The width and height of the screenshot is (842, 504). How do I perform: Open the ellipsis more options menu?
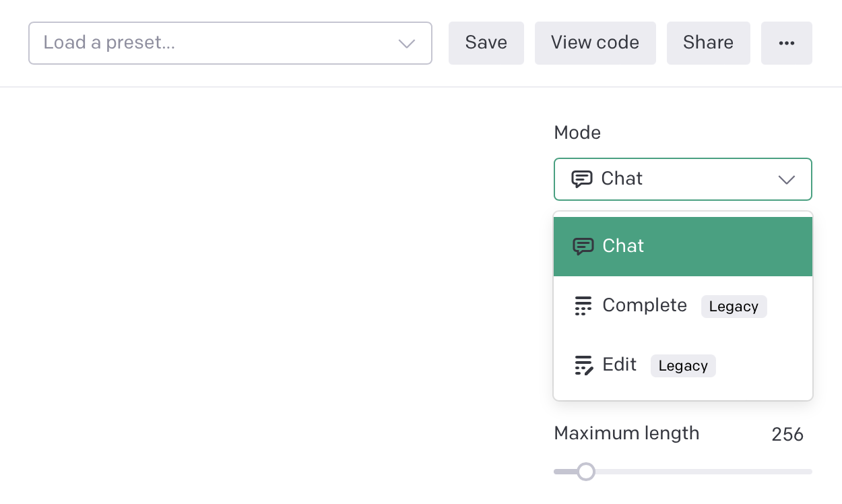786,43
